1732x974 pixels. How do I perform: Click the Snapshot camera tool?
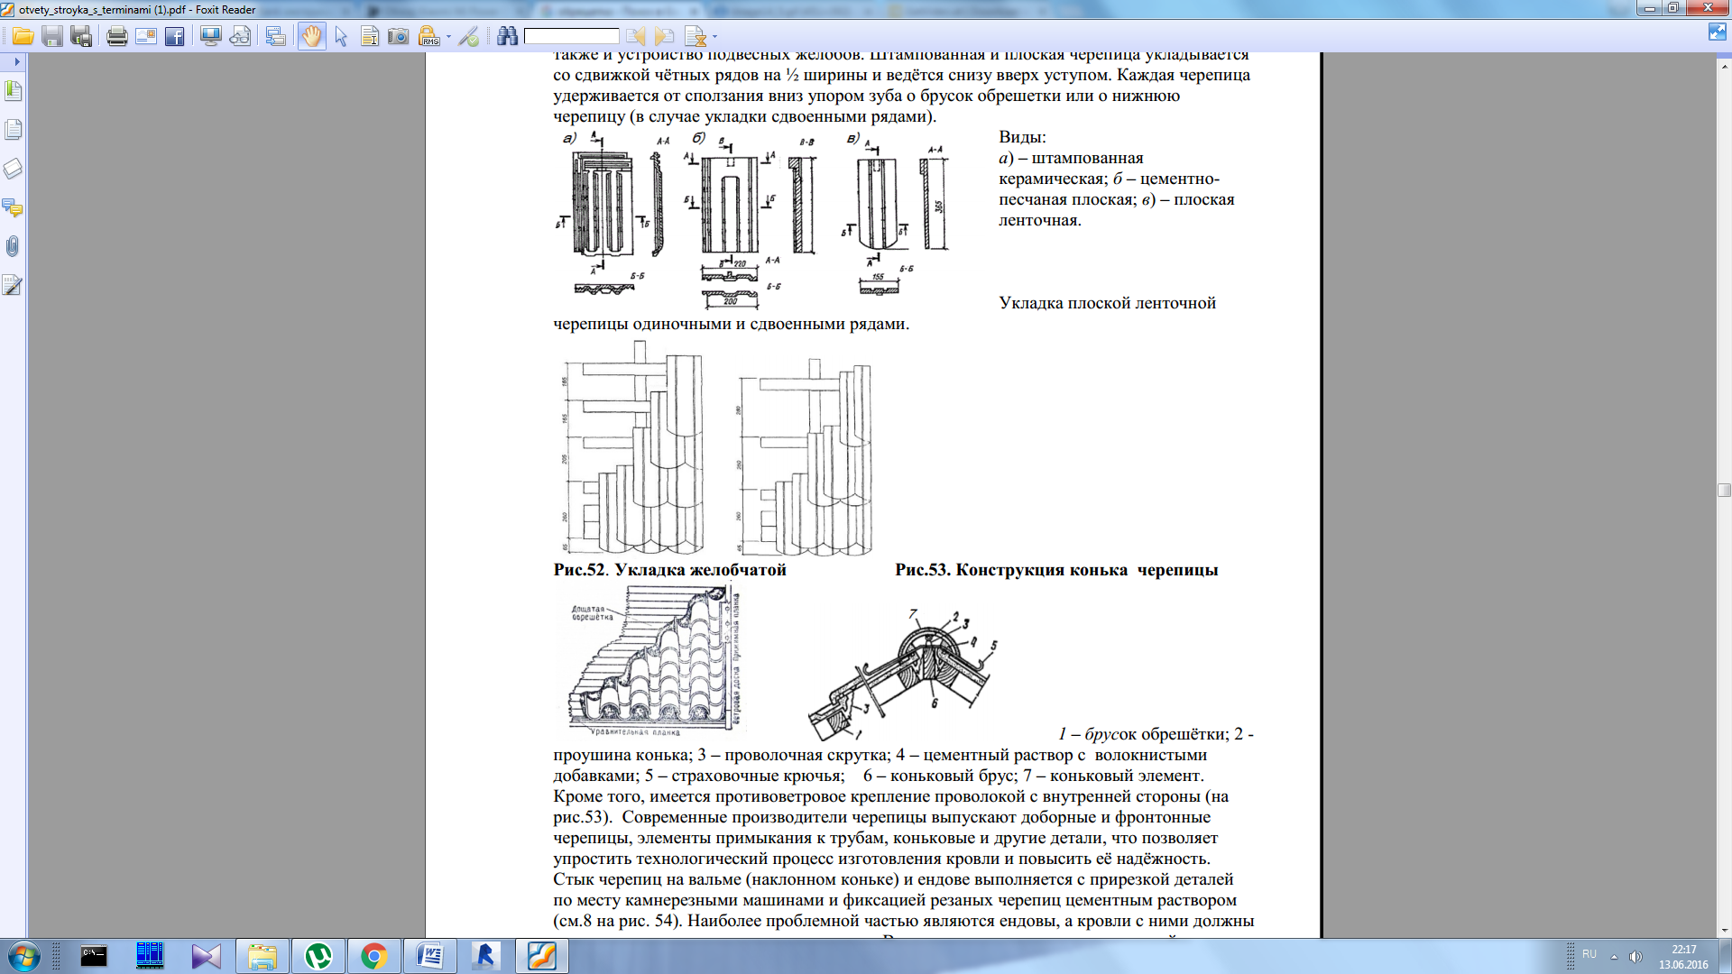(398, 36)
